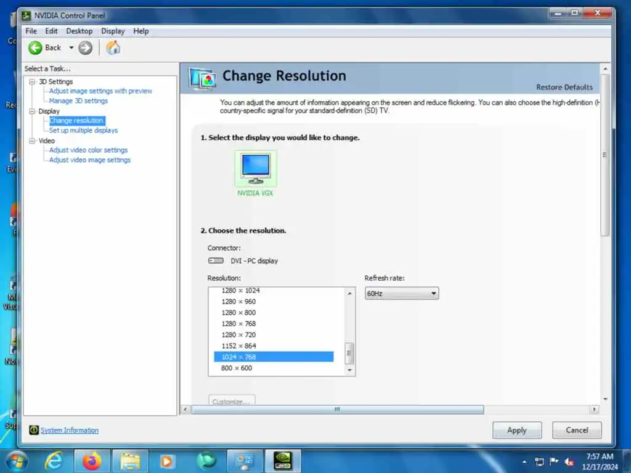Click the horizontal scrollbar thumb
631x473 pixels.
[x=338, y=410]
